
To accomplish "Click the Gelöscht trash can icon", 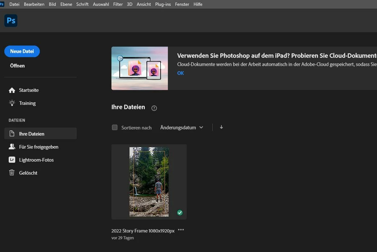I will [x=12, y=172].
